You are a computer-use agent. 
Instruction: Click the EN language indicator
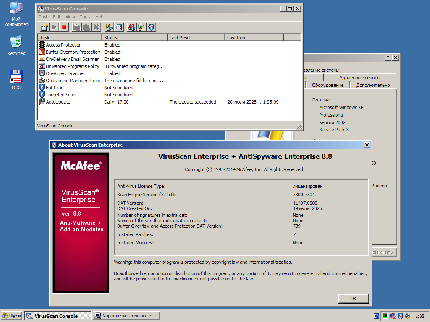coord(376,316)
